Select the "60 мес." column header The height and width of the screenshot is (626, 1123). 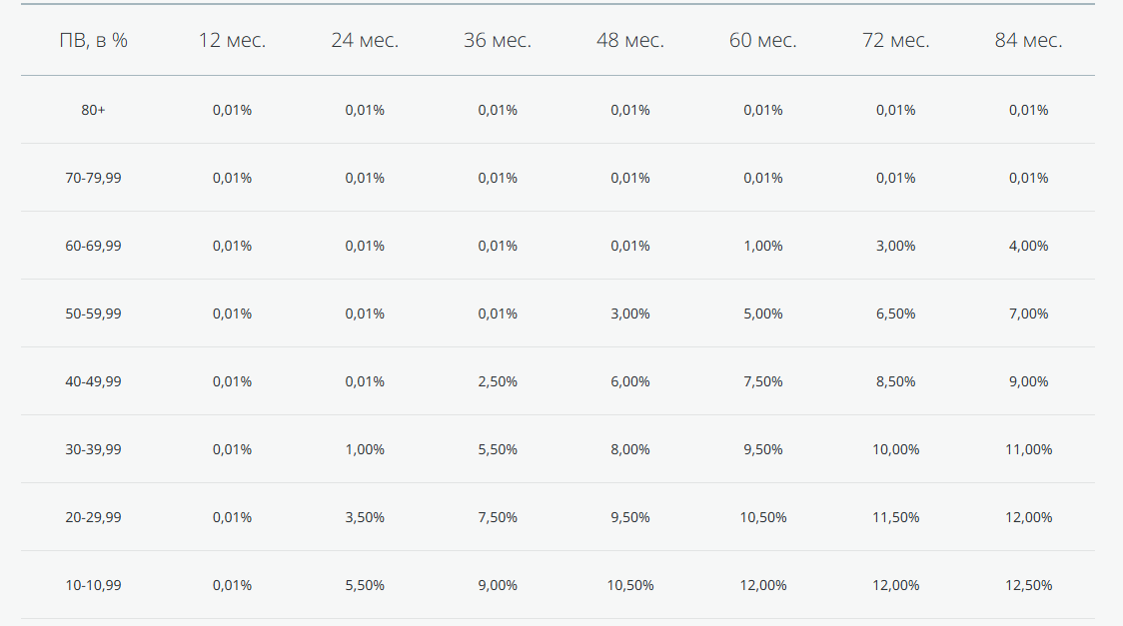click(x=763, y=41)
